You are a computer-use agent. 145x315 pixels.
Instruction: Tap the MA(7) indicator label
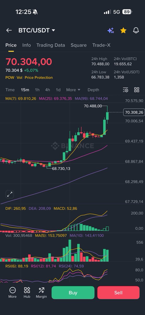pos(21,98)
